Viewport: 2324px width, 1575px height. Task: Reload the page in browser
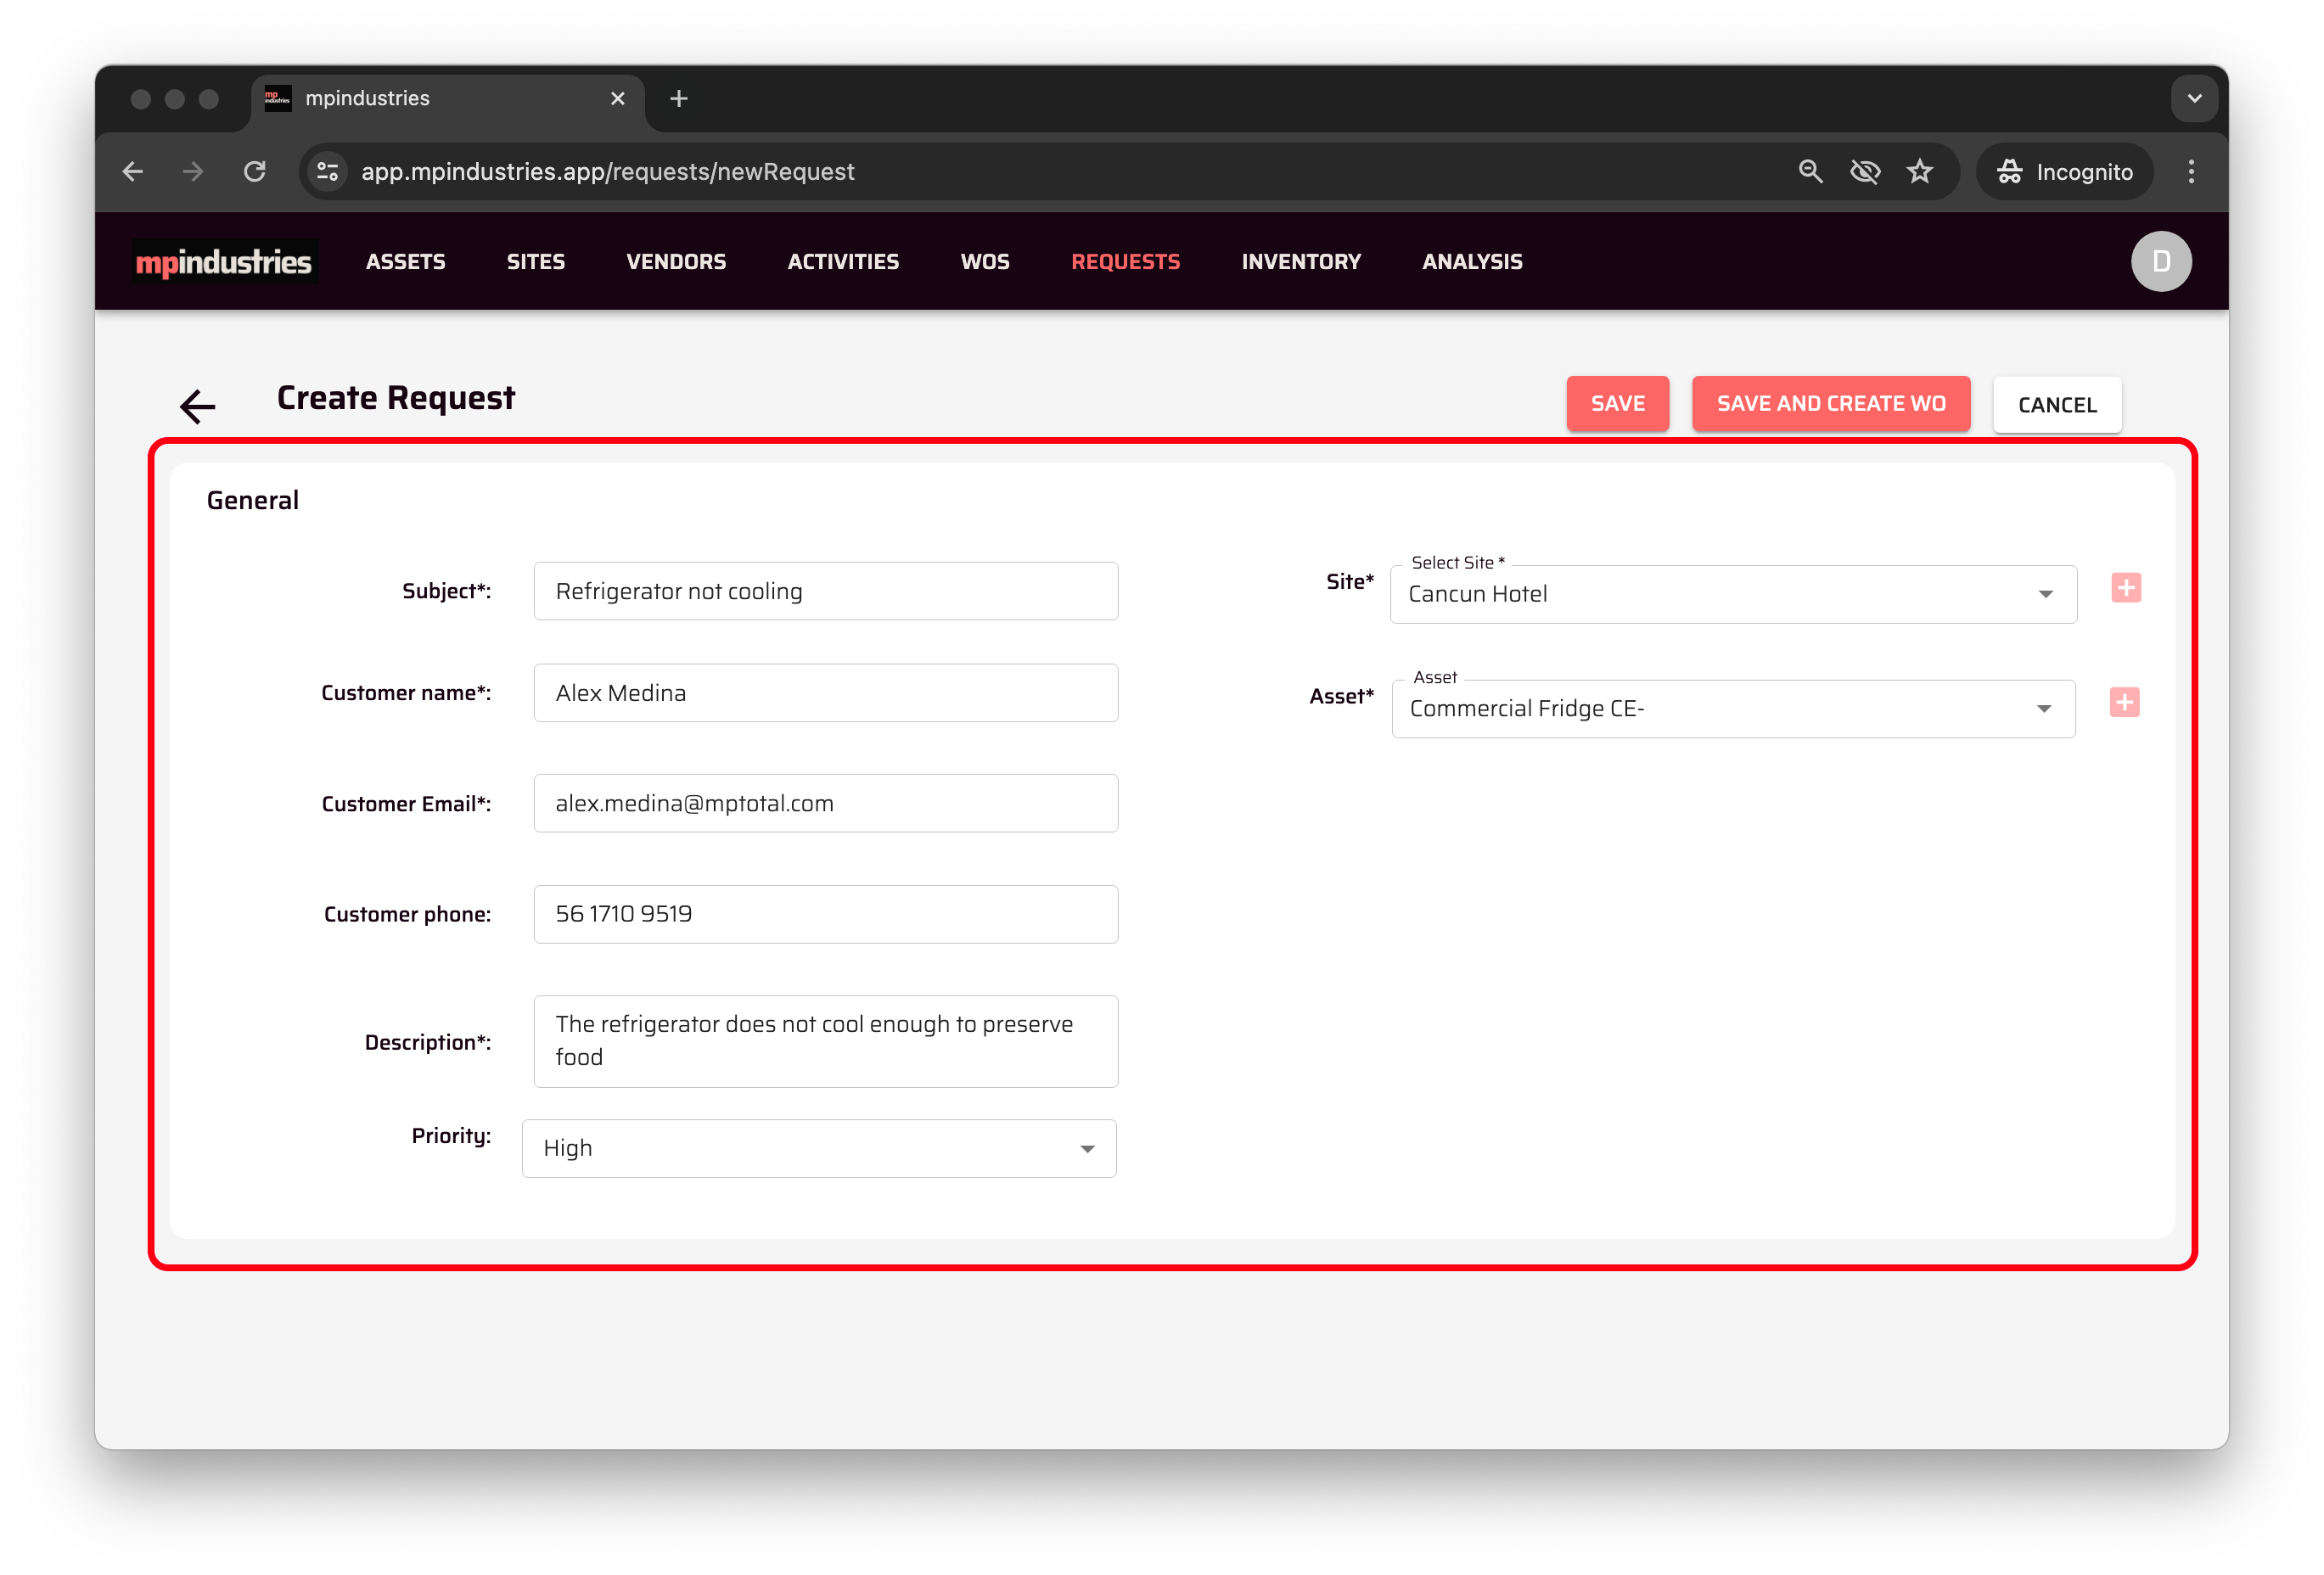click(255, 172)
